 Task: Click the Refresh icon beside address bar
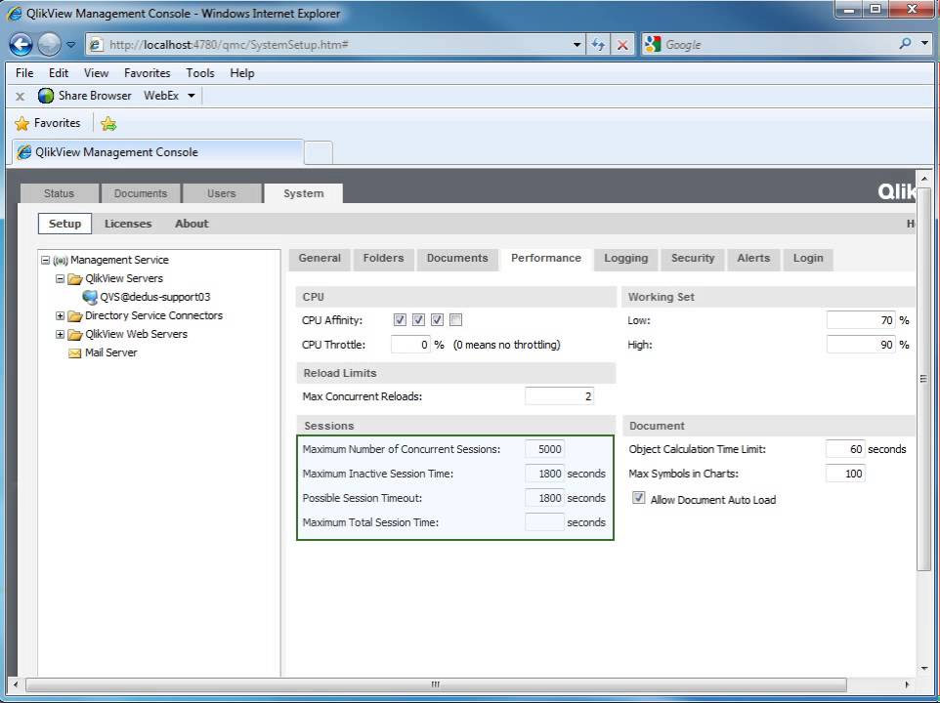598,44
